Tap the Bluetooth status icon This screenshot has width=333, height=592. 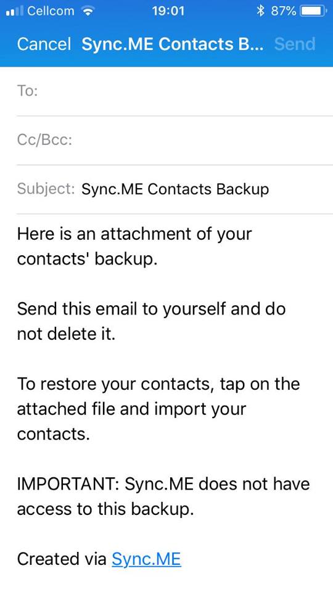pyautogui.click(x=260, y=11)
